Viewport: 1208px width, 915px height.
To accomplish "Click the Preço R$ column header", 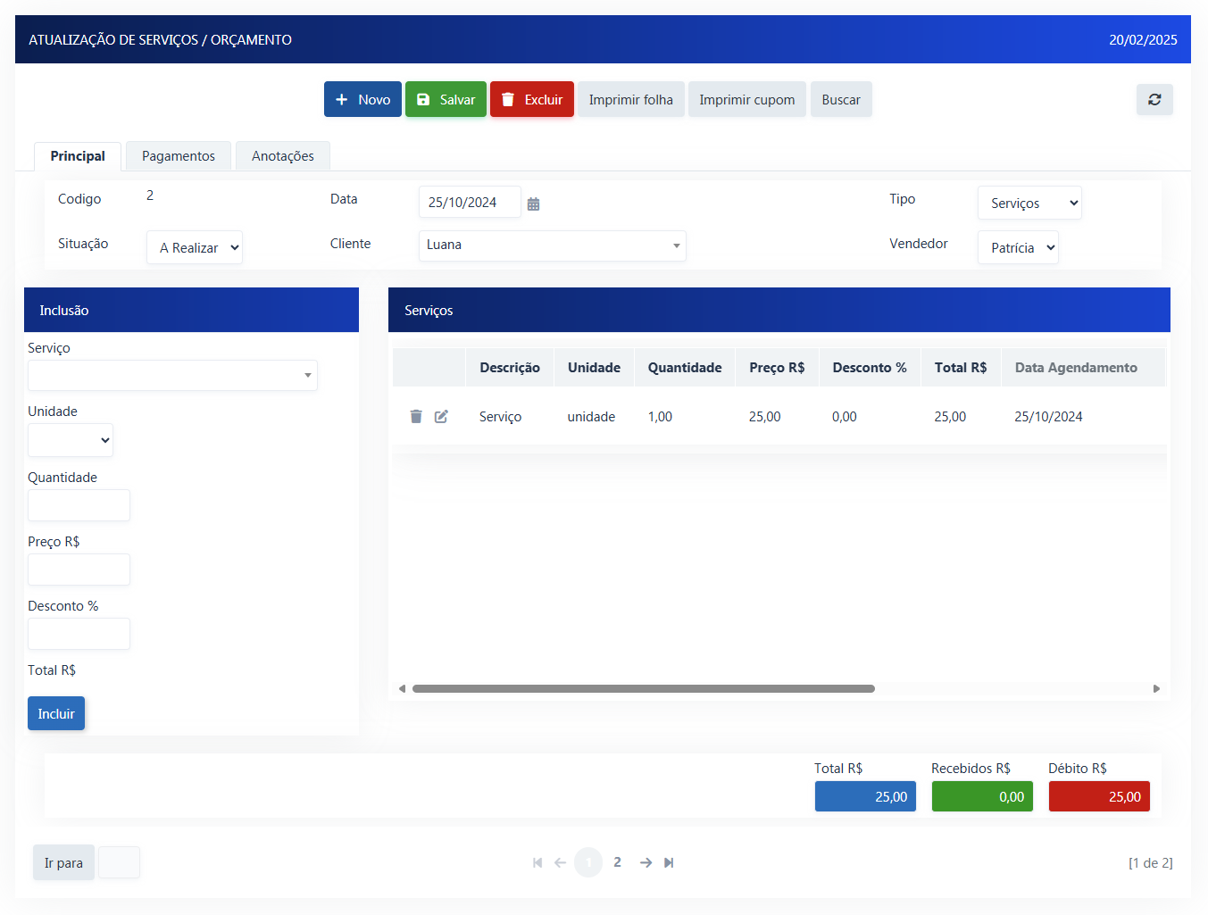I will click(x=777, y=368).
